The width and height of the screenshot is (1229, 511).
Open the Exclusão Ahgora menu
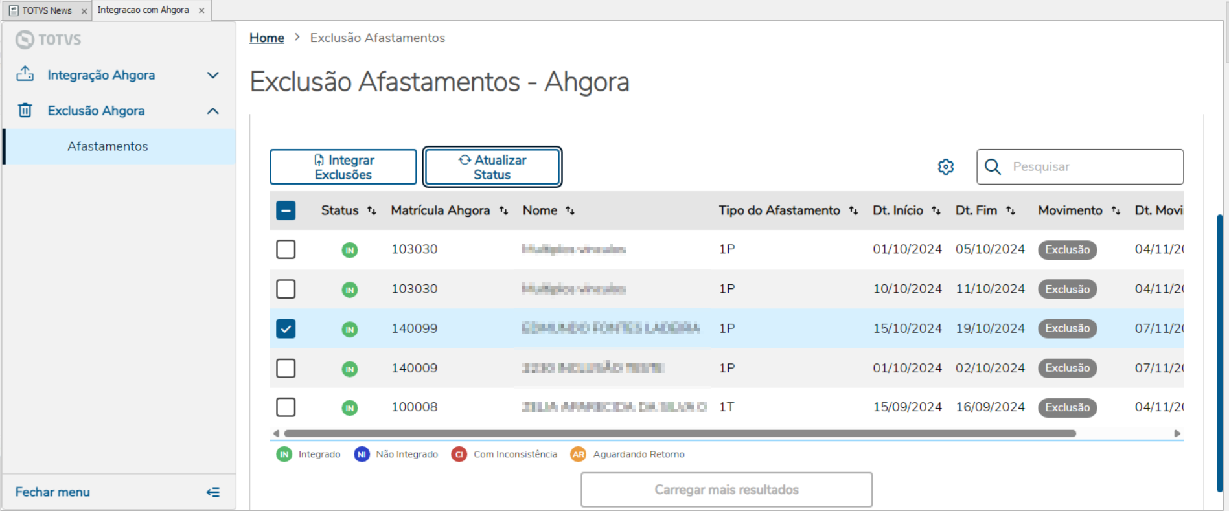(x=119, y=111)
